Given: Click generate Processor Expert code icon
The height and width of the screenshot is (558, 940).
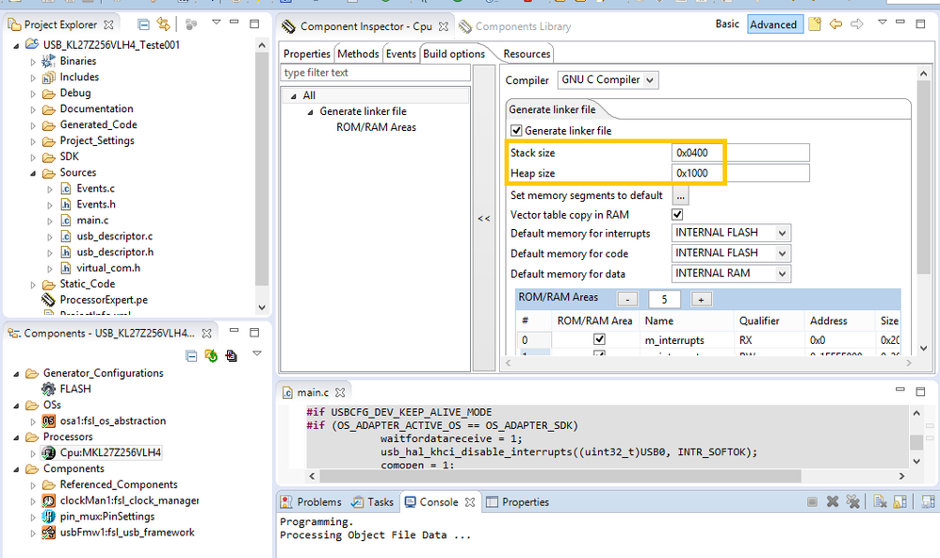Looking at the screenshot, I should [211, 355].
